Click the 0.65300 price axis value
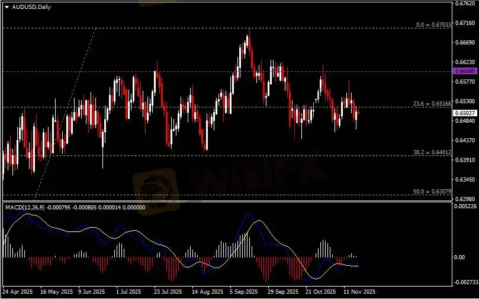479x299 pixels. pyautogui.click(x=465, y=101)
